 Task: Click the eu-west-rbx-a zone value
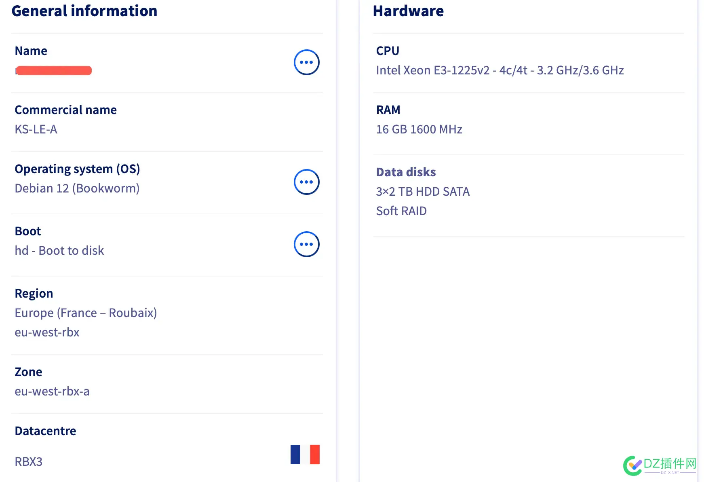pyautogui.click(x=52, y=391)
